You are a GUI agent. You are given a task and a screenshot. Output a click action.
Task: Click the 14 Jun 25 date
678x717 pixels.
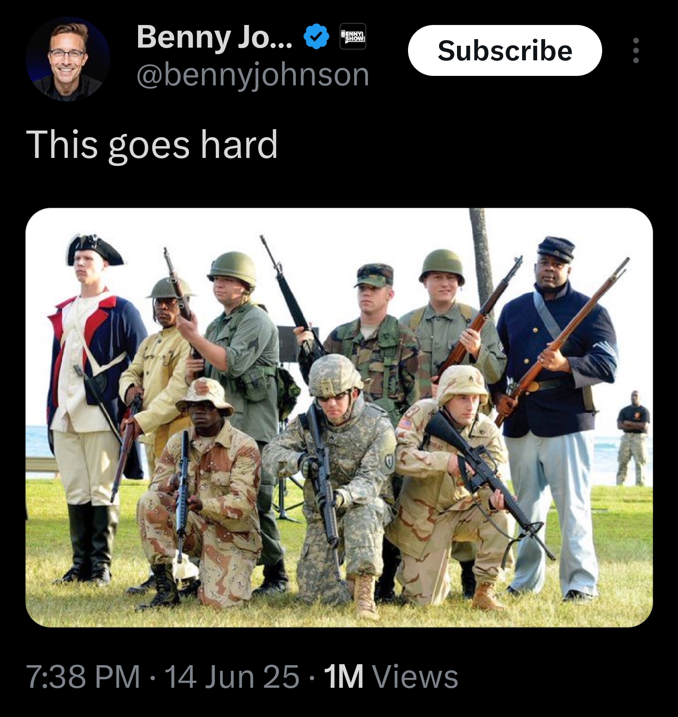coord(231,676)
